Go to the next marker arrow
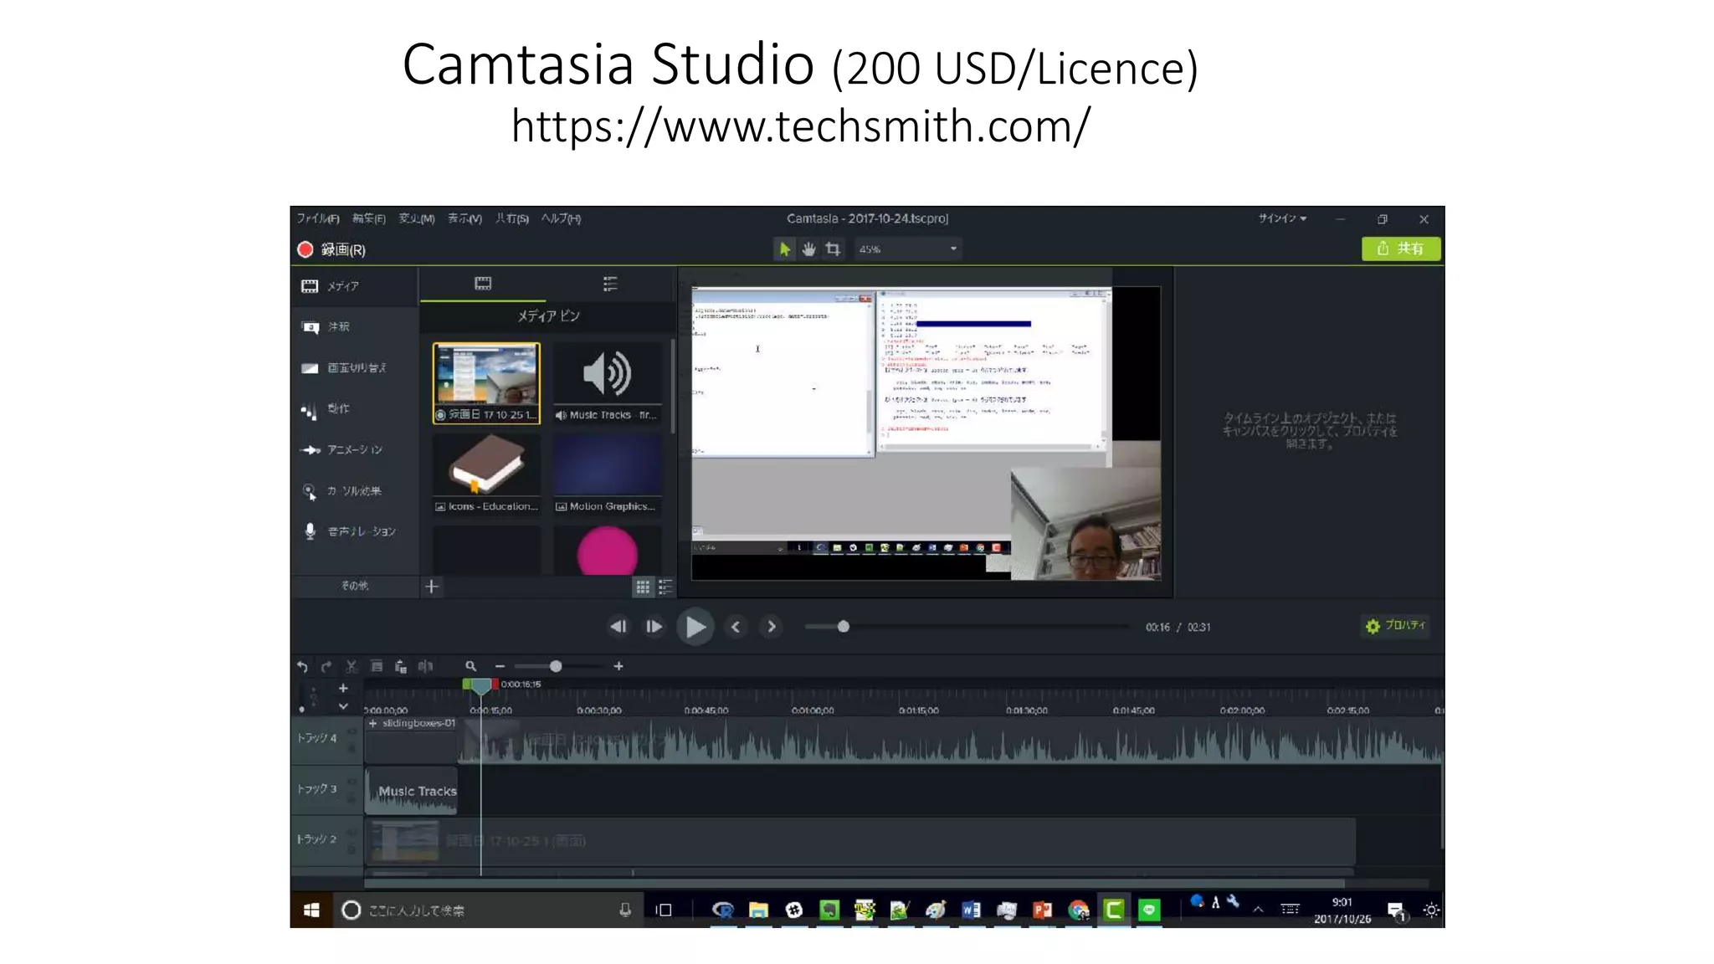 [772, 627]
